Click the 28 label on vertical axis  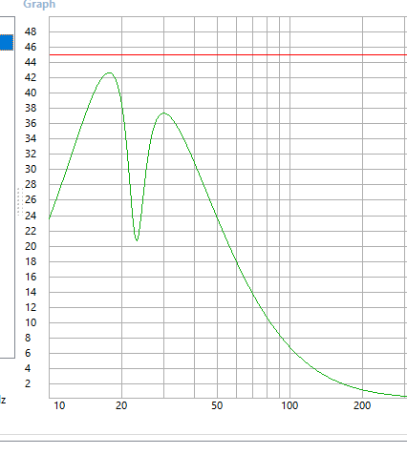(x=31, y=184)
